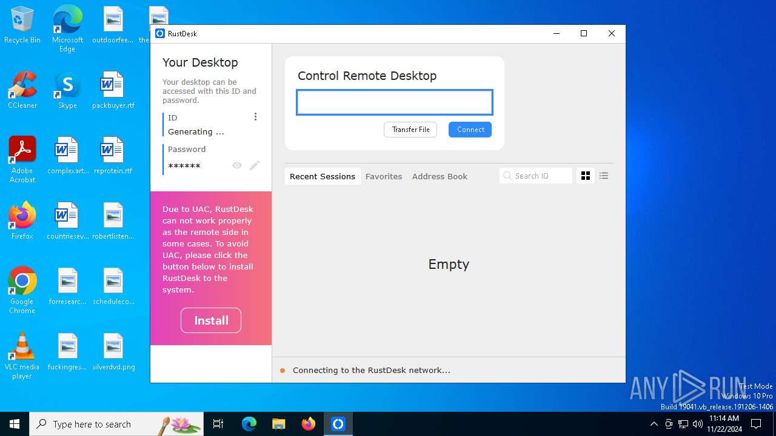The image size is (776, 436).
Task: Focus the remote desktop ID input field
Action: click(395, 102)
